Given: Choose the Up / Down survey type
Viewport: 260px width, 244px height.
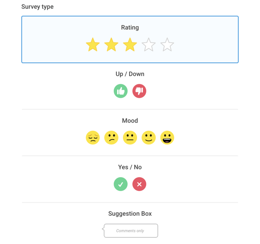Looking at the screenshot, I should click(x=130, y=74).
